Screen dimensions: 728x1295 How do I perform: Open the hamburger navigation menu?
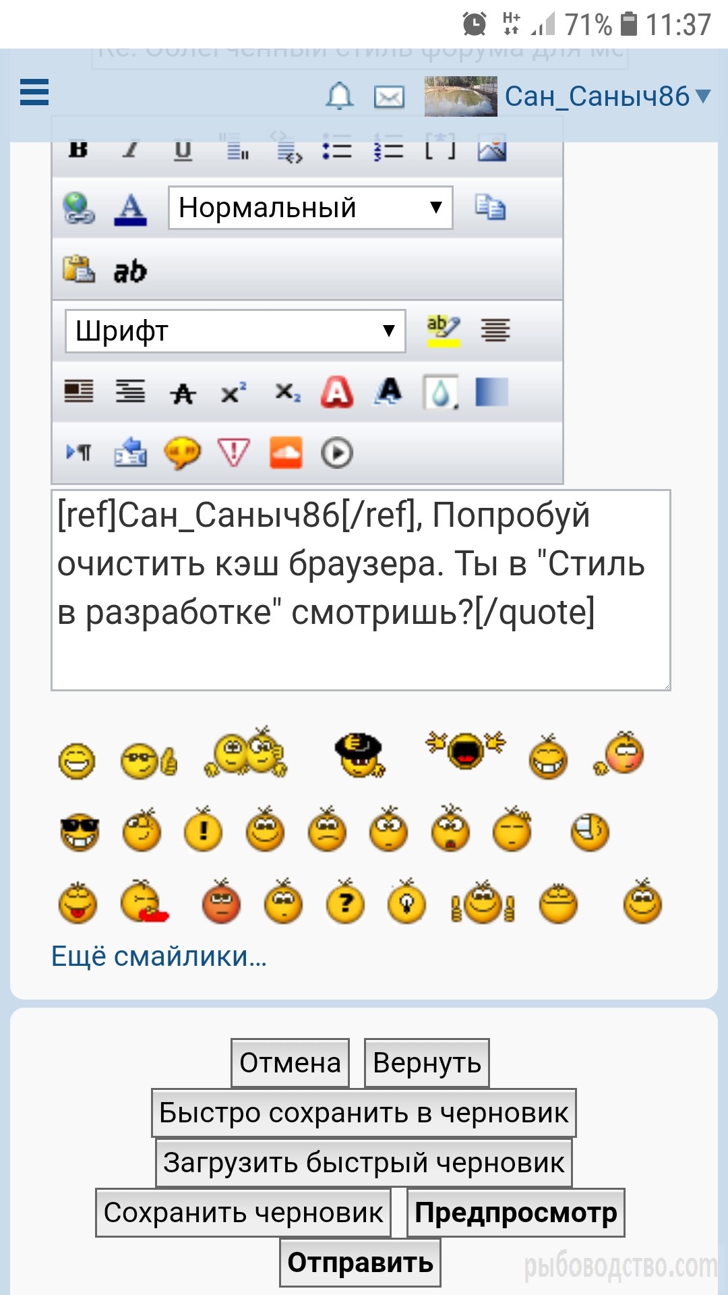point(34,92)
